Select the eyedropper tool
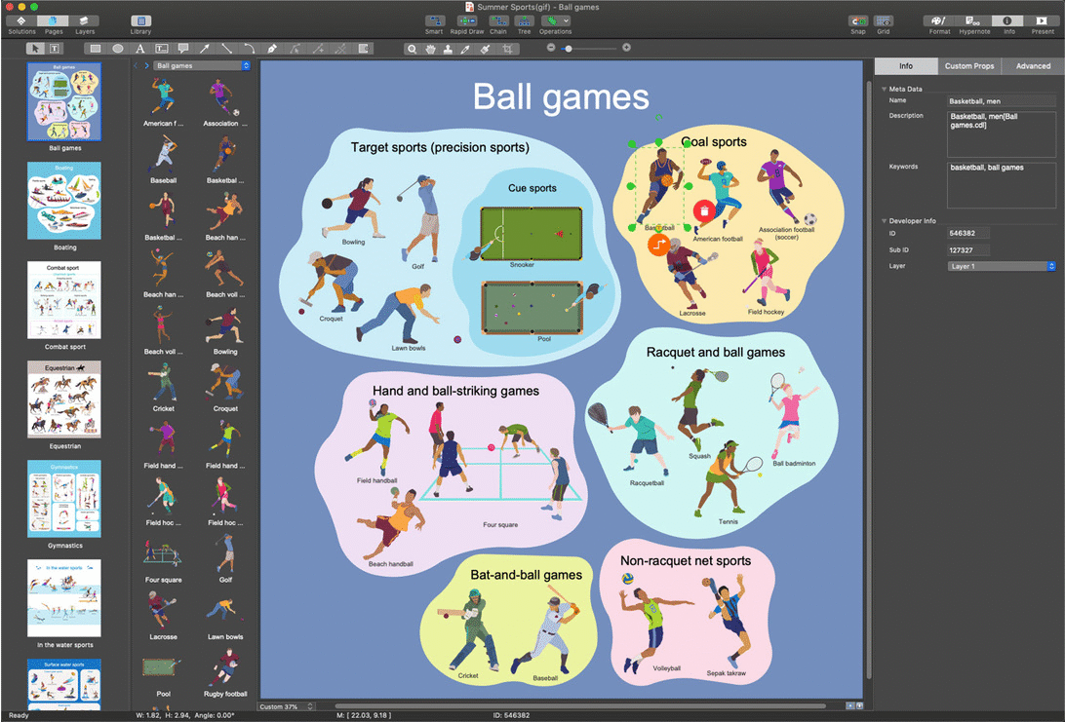This screenshot has width=1065, height=722. [x=466, y=49]
